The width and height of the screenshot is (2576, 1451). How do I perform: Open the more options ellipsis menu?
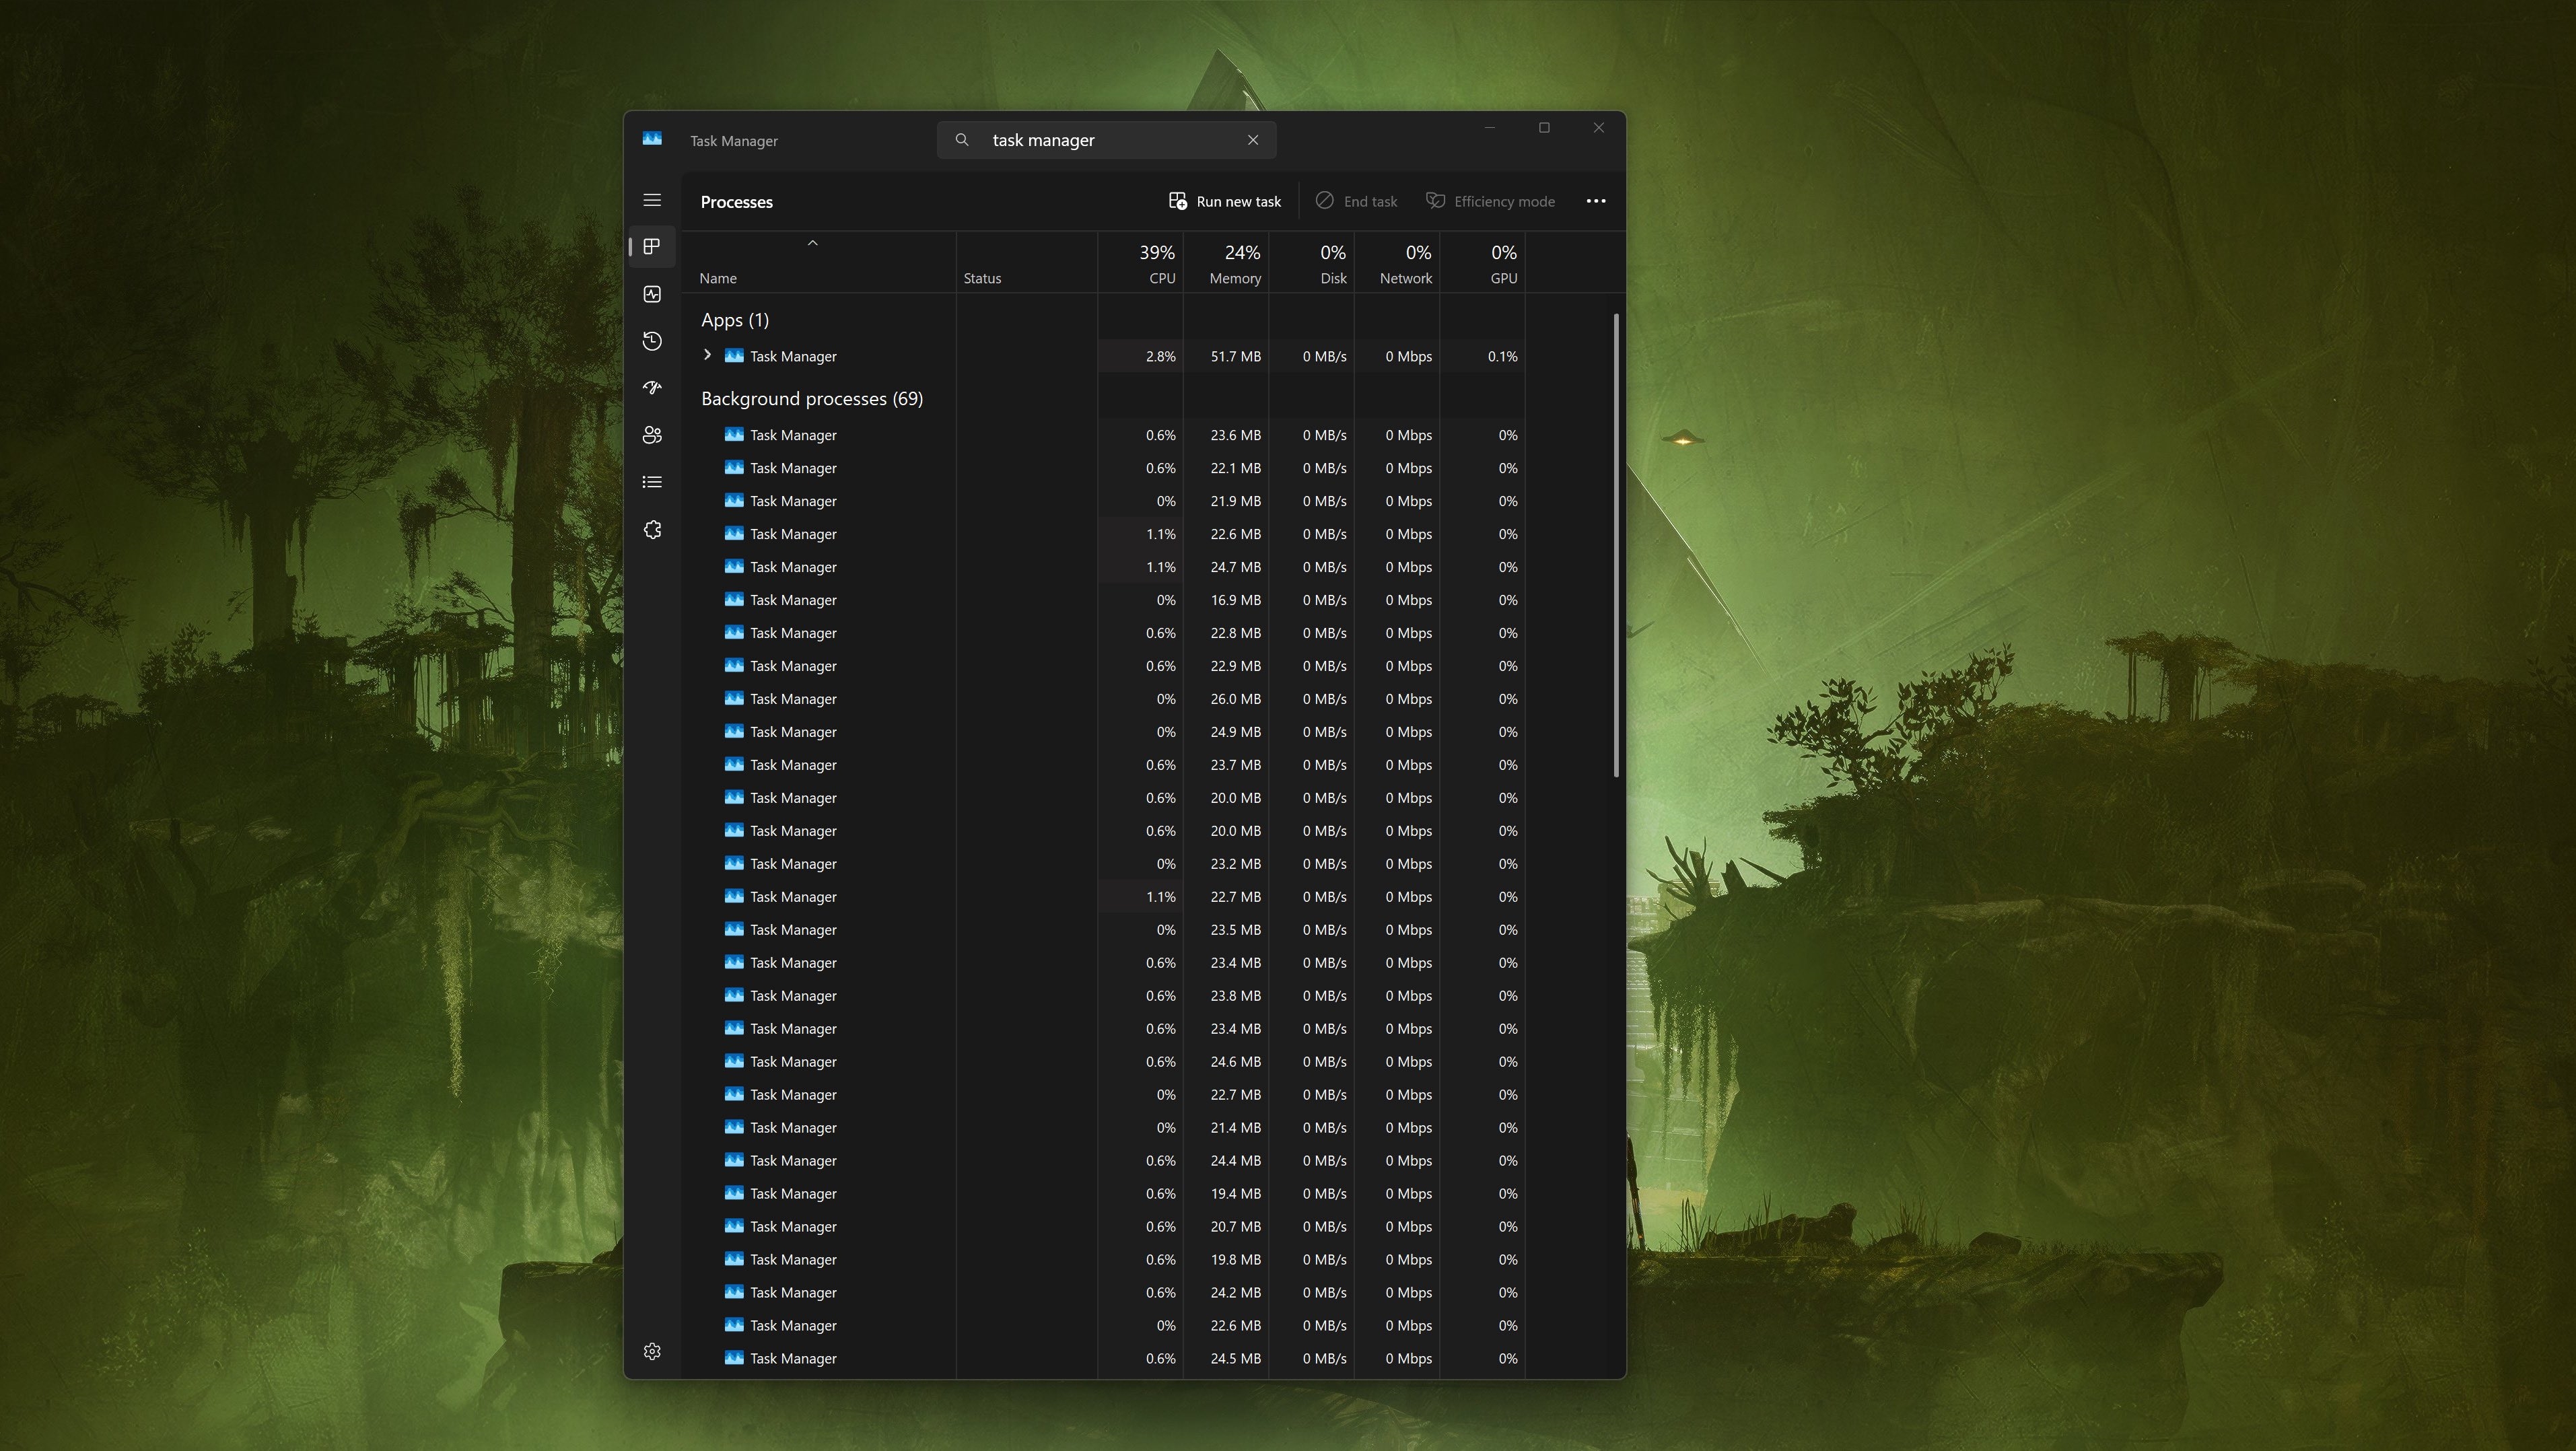pyautogui.click(x=1595, y=201)
